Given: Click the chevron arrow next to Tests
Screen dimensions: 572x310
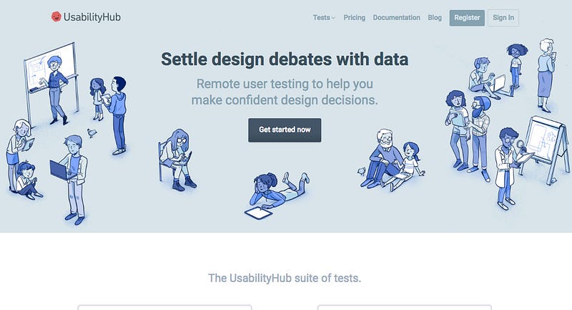Looking at the screenshot, I should 333,18.
